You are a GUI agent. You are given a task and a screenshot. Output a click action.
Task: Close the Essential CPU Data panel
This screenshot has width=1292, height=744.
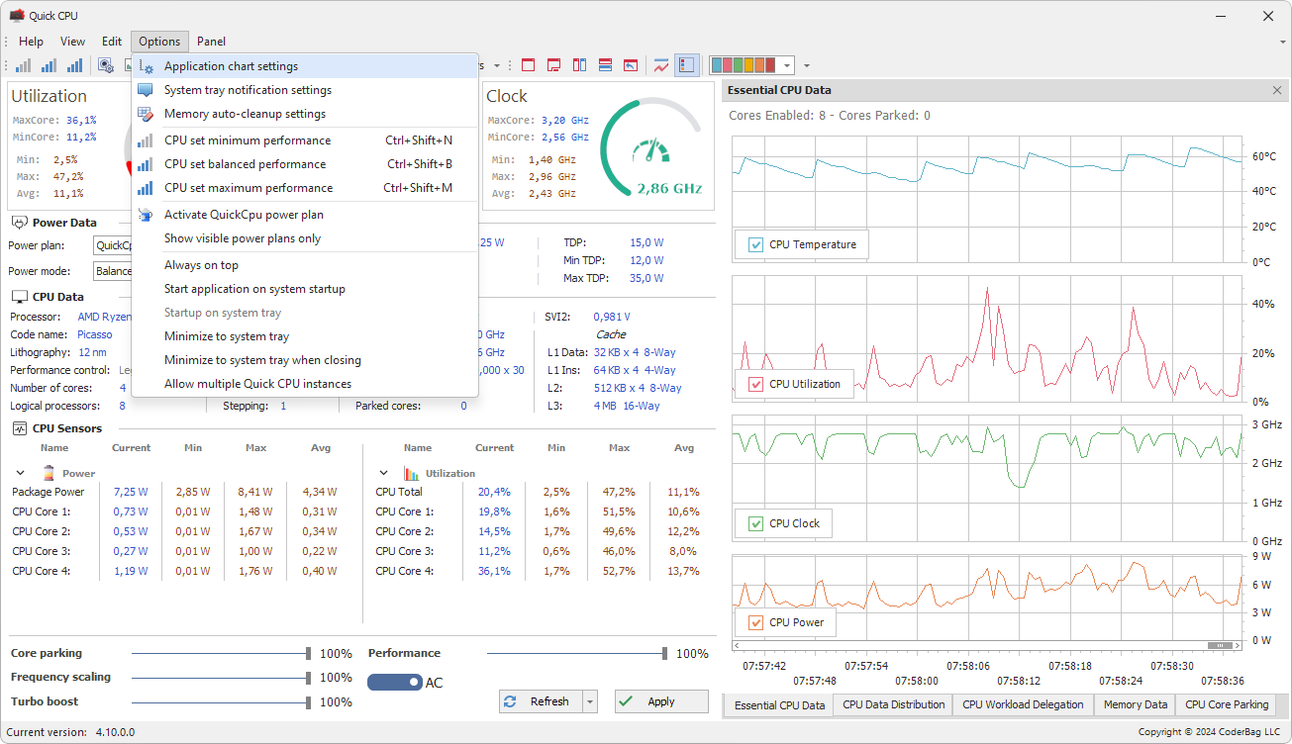1276,90
